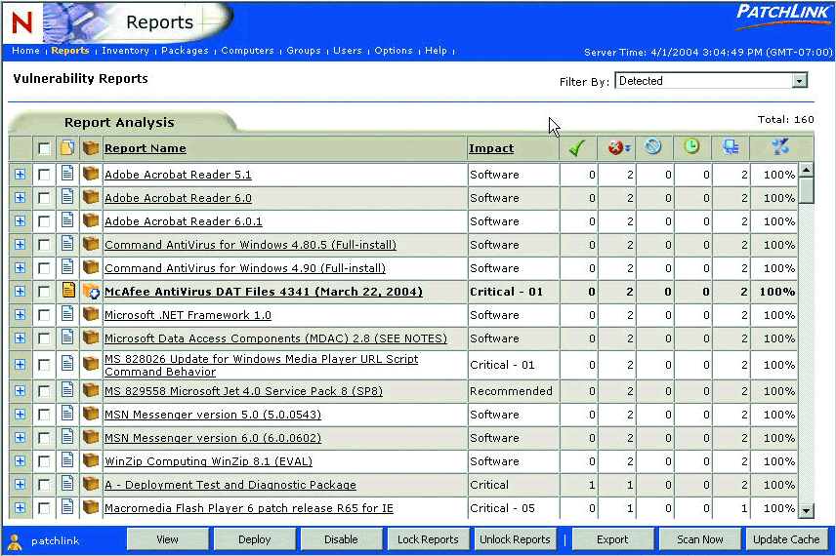Expand the Adobe Acrobat Reader 5.1 row
836x556 pixels.
[x=21, y=175]
